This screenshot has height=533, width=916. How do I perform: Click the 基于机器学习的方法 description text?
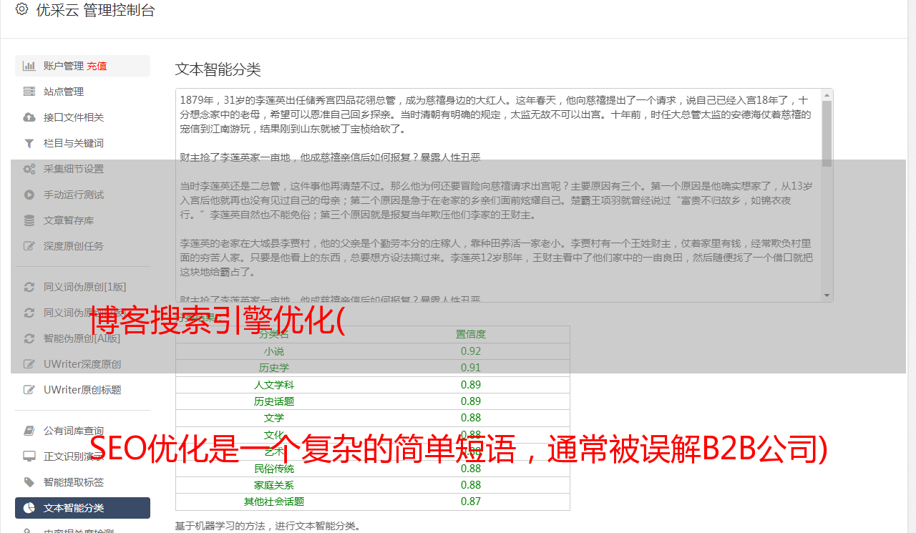tap(268, 527)
